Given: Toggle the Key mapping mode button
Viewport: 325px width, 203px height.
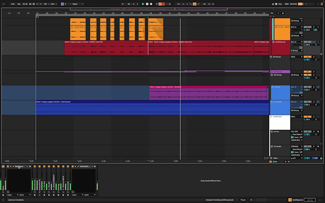Looking at the screenshot, I should pos(280,4).
